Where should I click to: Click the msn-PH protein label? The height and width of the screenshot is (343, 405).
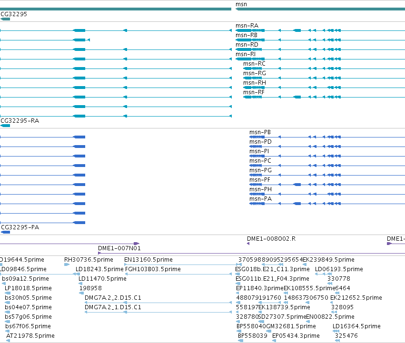tap(260, 190)
